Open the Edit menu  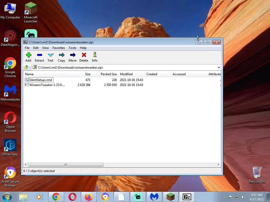(x=36, y=48)
